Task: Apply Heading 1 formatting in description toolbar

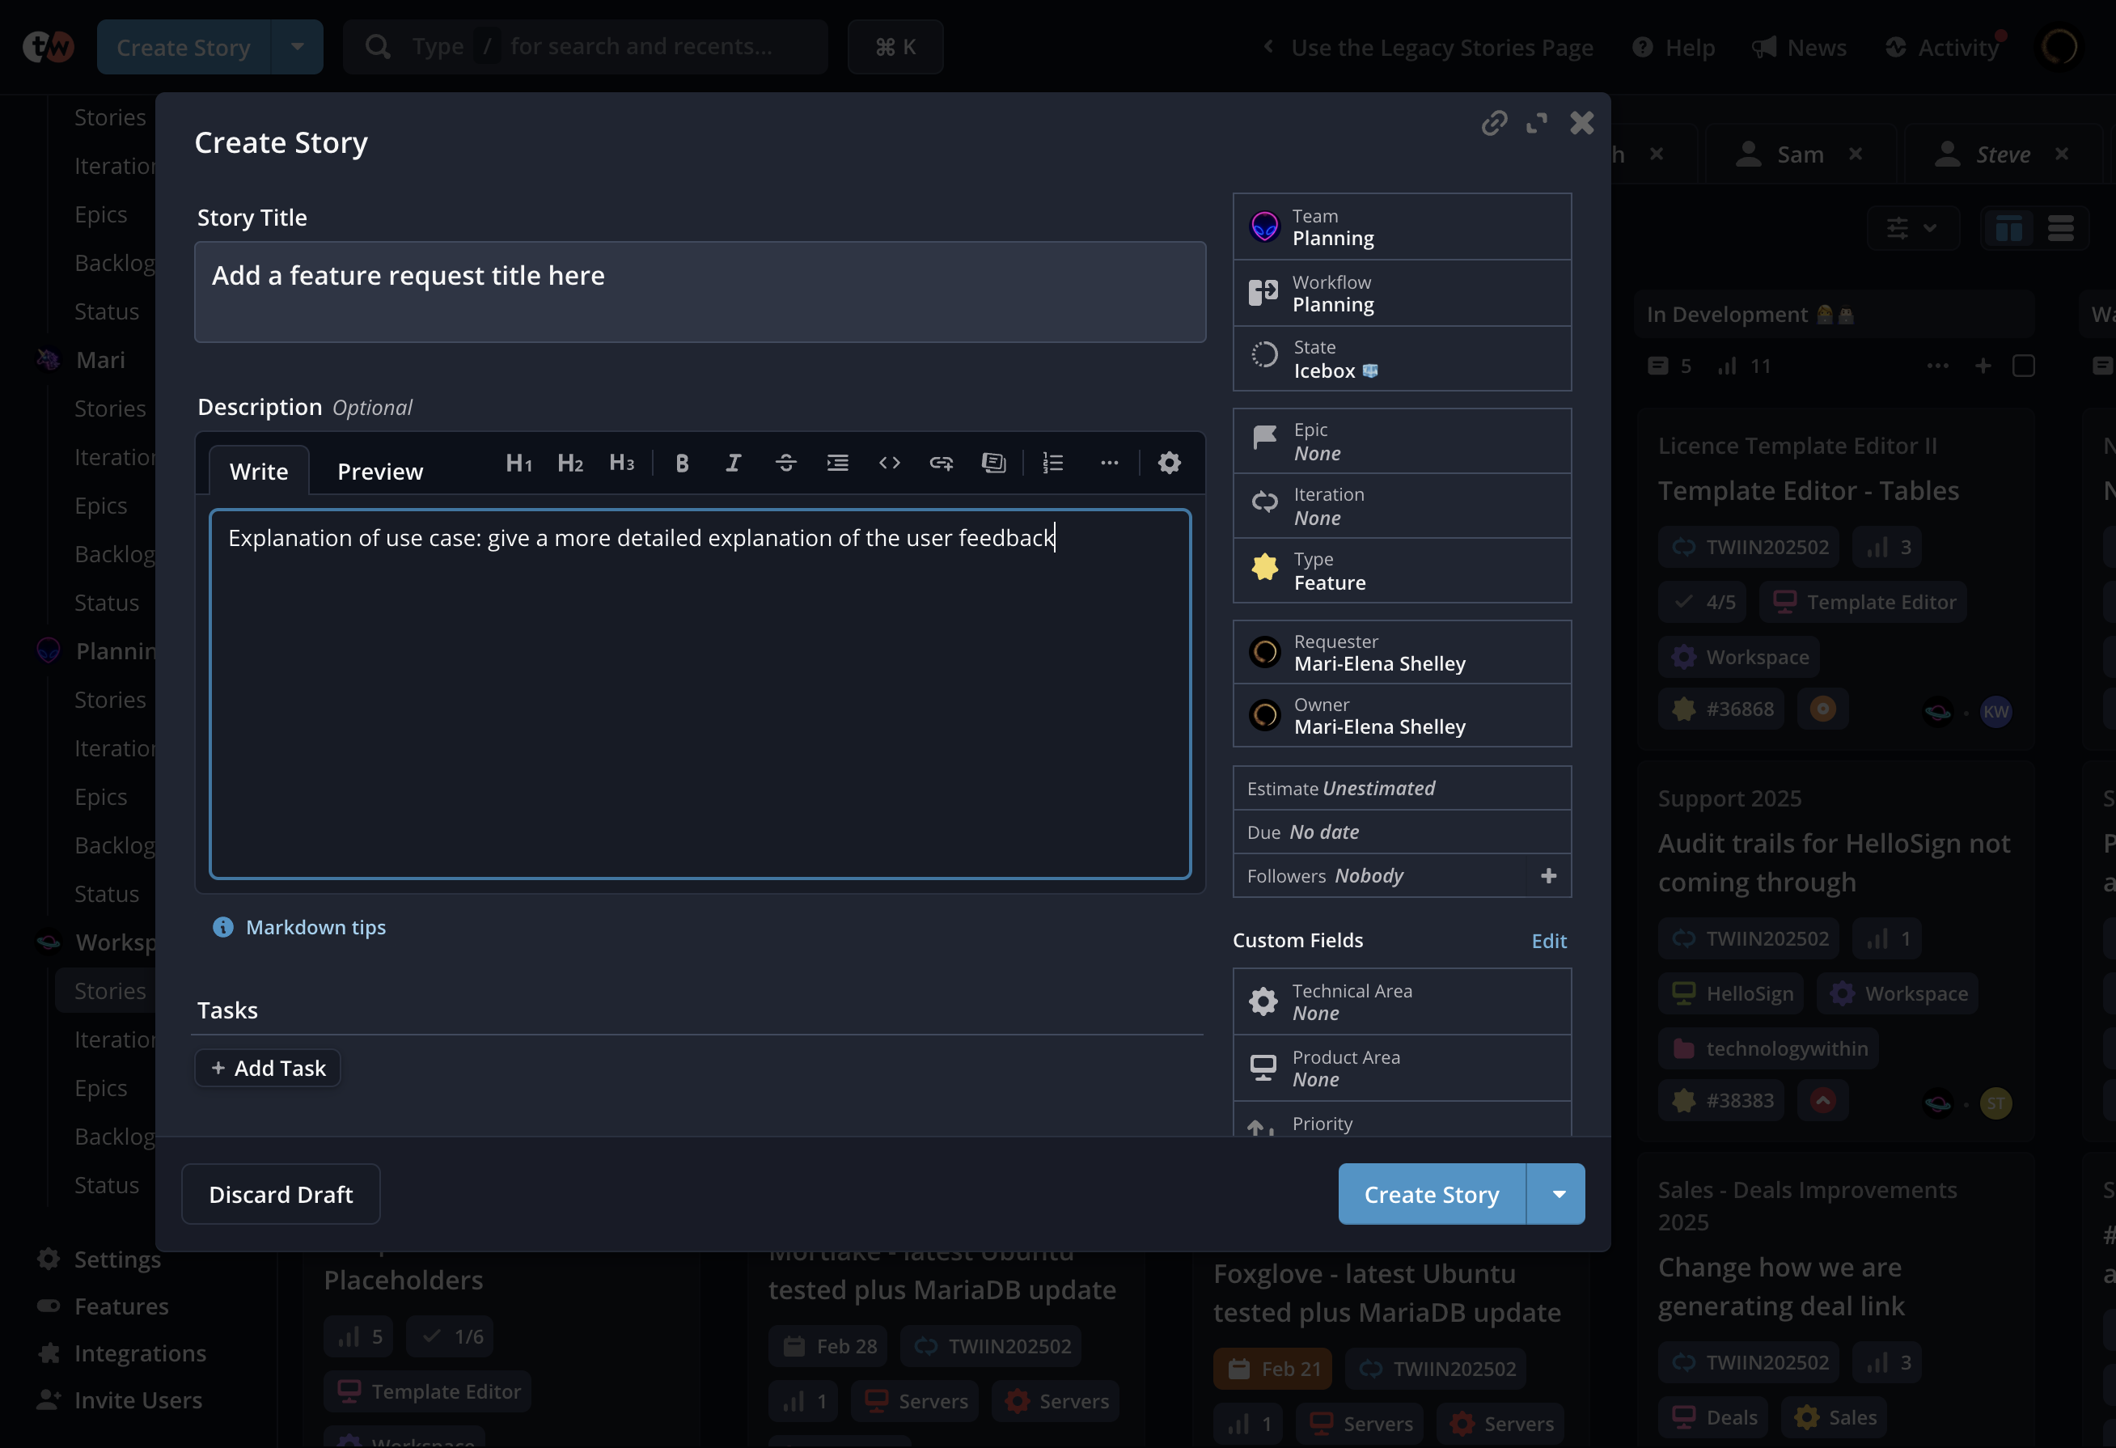Action: point(518,464)
